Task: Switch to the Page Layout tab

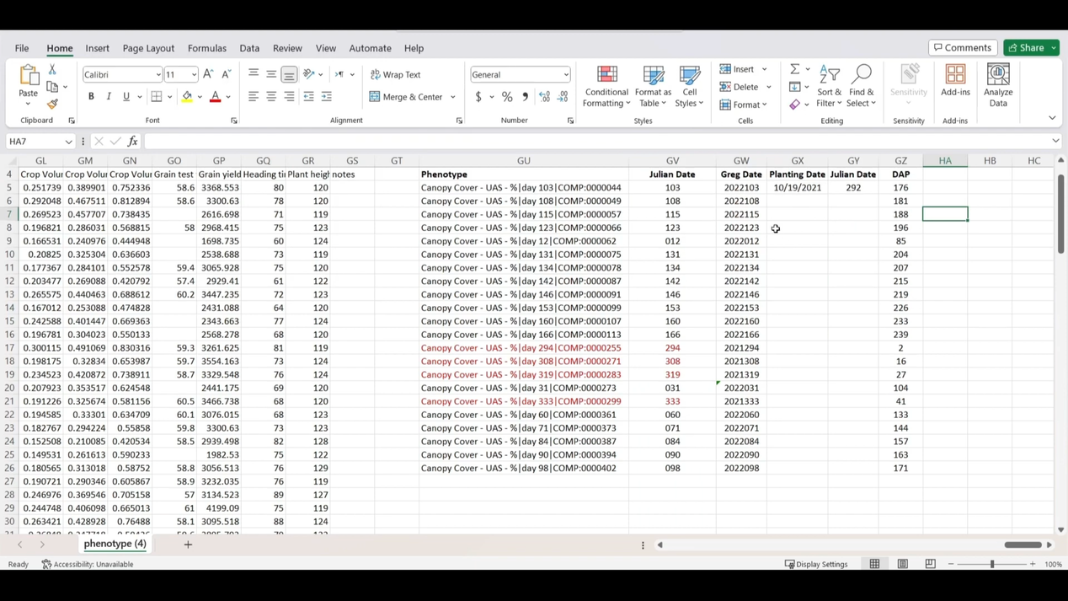Action: coord(148,48)
